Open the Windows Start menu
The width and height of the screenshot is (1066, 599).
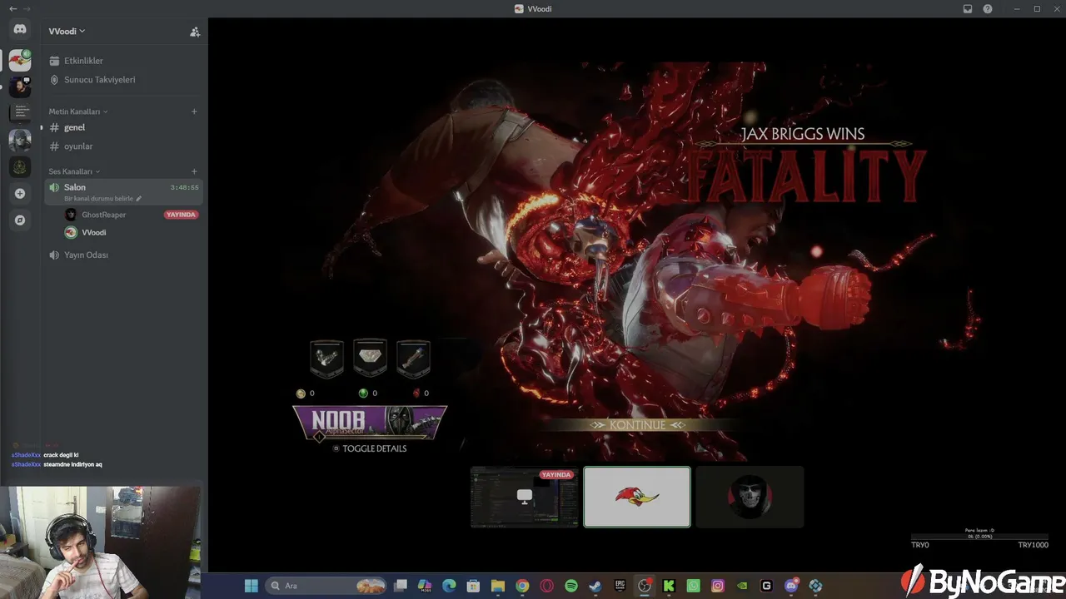pos(251,586)
